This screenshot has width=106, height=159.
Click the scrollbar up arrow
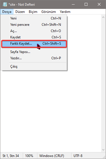click(x=103, y=17)
